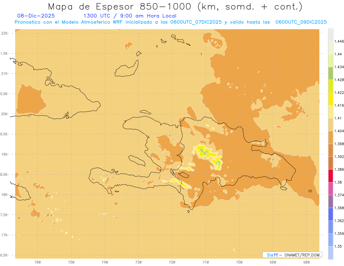The width and height of the screenshot is (344, 266).
Task: Click the purple swatch in the color legend
Action: [x=331, y=201]
